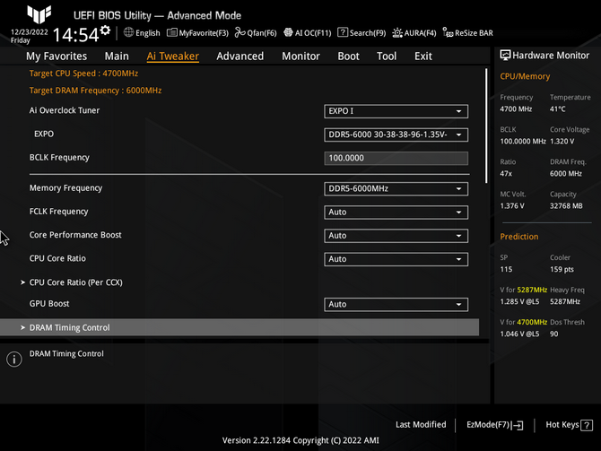Screen dimensions: 601x451
Task: Click the Hardware Monitor display icon
Action: 505,56
